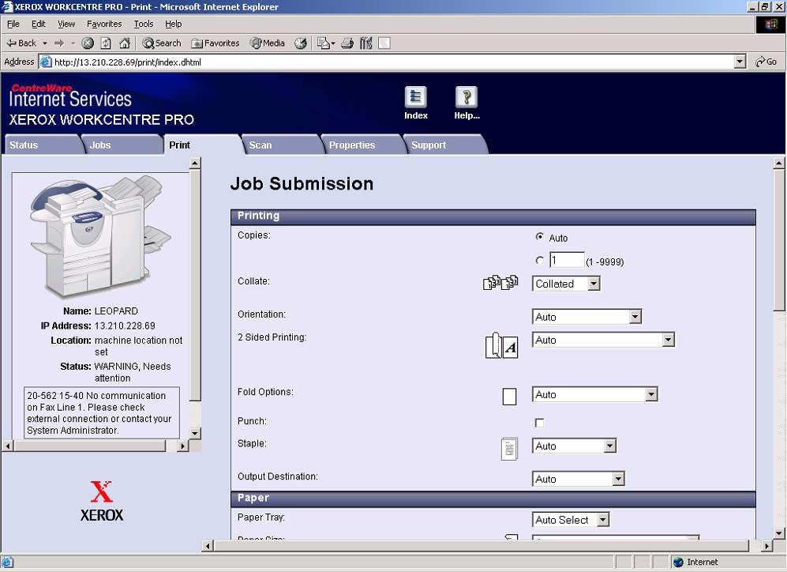Viewport: 787px width, 572px height.
Task: Click the device panel scroll right arrow
Action: click(182, 446)
